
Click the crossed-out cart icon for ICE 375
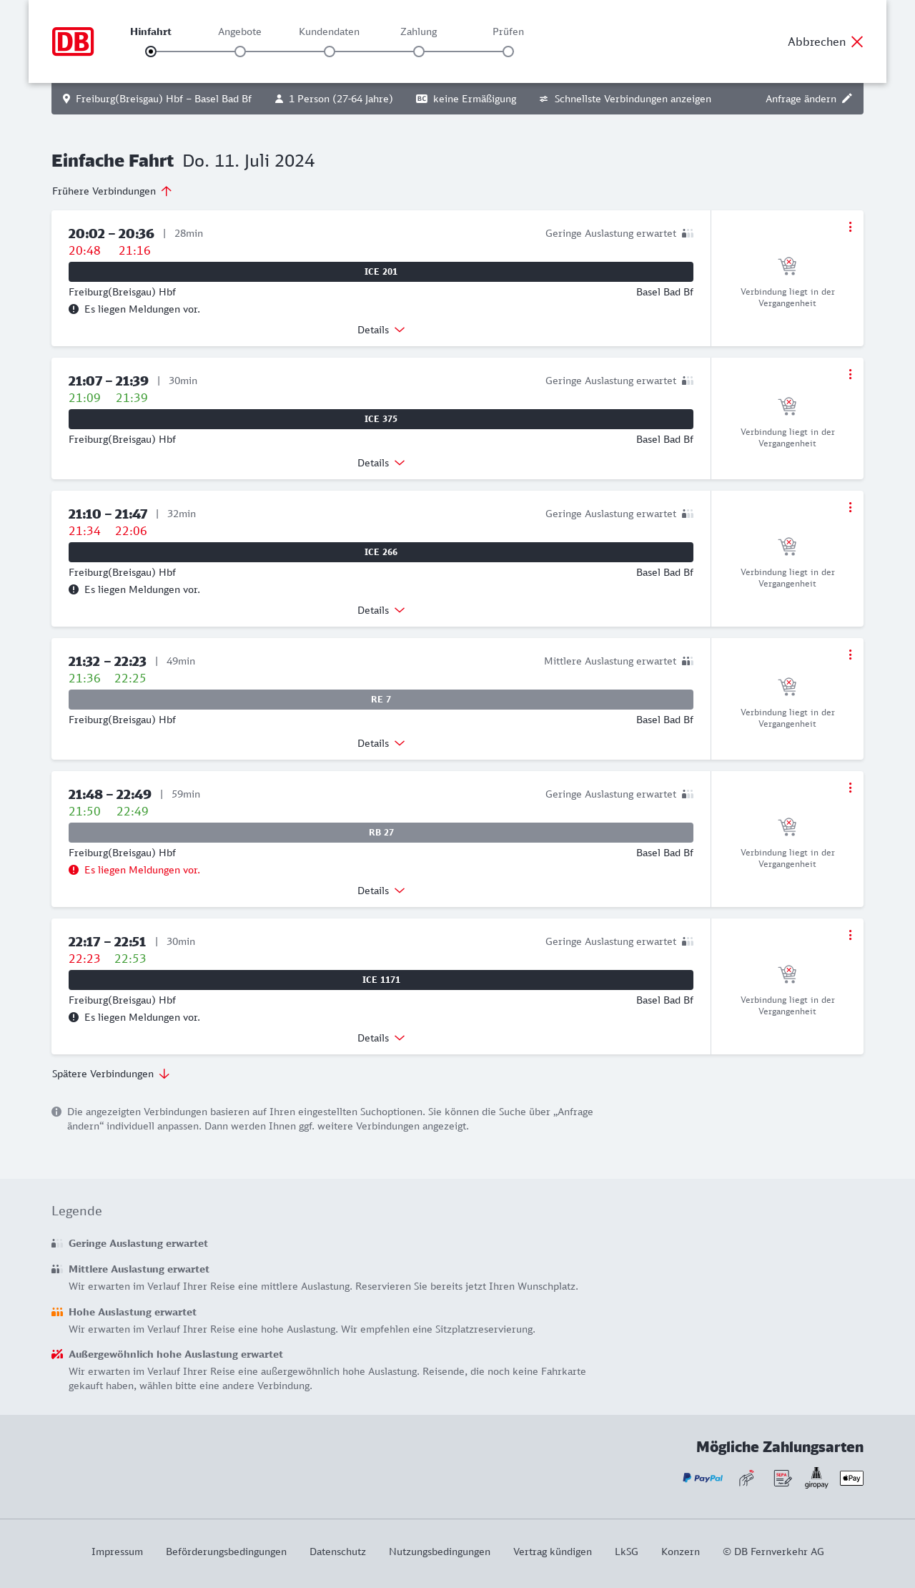[787, 406]
